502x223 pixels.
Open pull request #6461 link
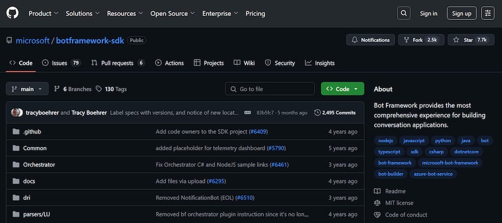(x=279, y=165)
